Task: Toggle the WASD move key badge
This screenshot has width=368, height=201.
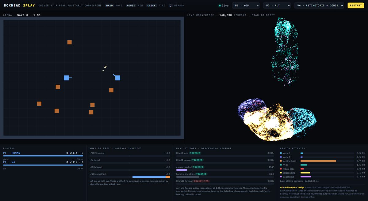Action: [109, 6]
